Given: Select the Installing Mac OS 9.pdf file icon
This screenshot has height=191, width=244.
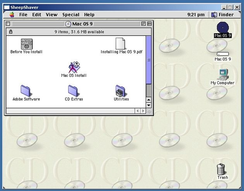Looking at the screenshot, I should click(x=120, y=44).
